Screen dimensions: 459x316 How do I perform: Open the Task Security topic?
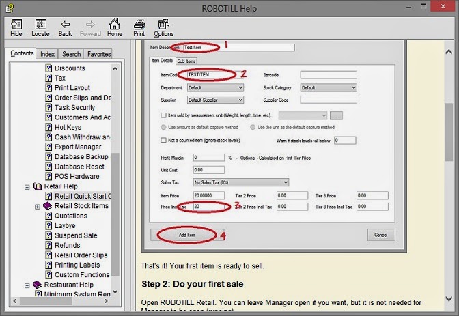tap(74, 107)
